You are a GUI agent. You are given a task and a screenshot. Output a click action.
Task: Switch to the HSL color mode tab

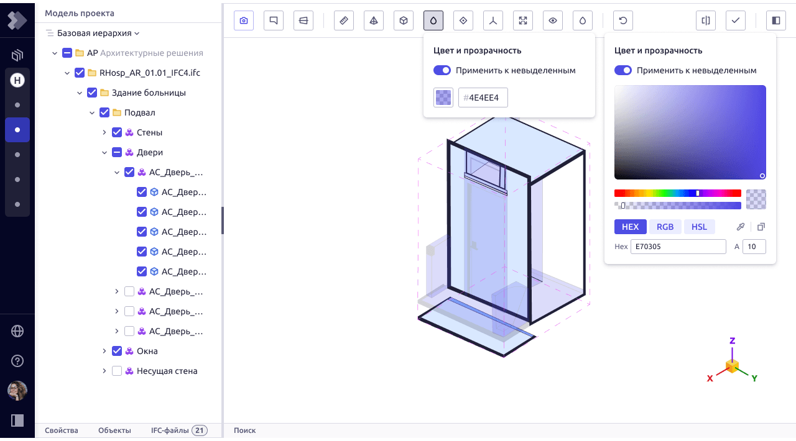click(700, 227)
